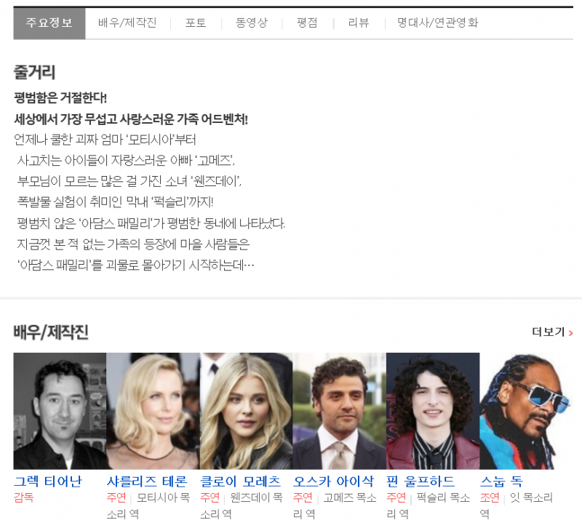The height and width of the screenshot is (528, 582).
Task: Open the photo above the 핀 울프하드 caption
Action: (432, 411)
